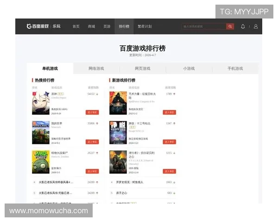Switch to the 手机游戏 tab
Screen dimensions: 278x222
click(x=235, y=68)
